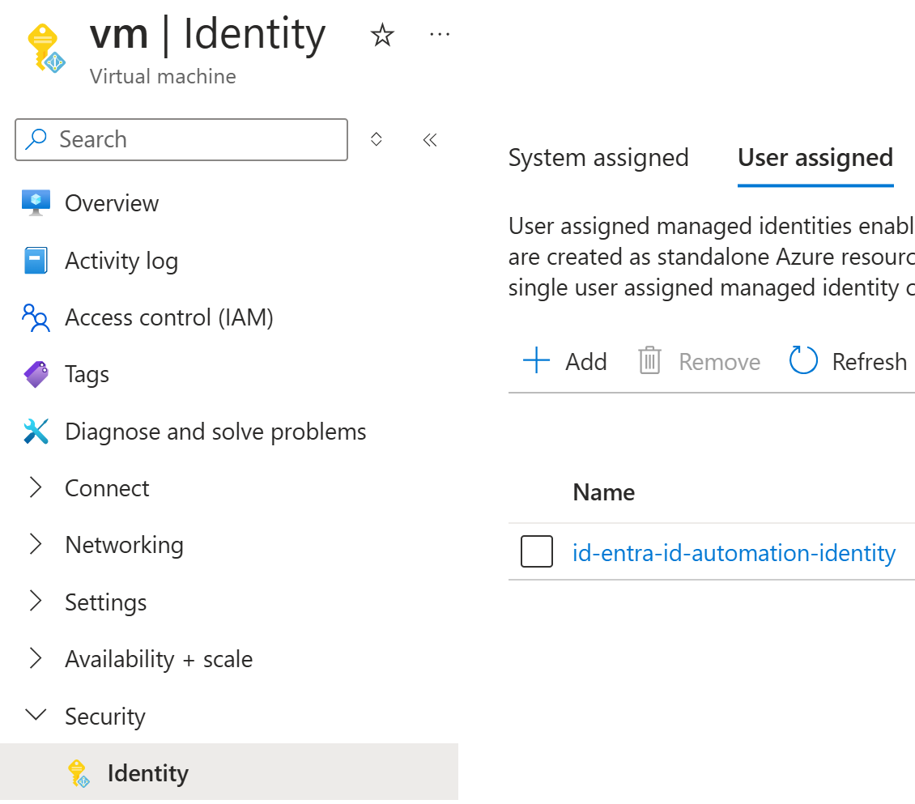Click the favorite star icon beside Identity title
The width and height of the screenshot is (915, 804).
[x=382, y=35]
